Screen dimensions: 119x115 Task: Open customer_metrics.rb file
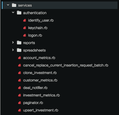[40, 80]
